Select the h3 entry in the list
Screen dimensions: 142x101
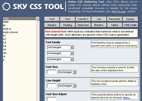4,42
